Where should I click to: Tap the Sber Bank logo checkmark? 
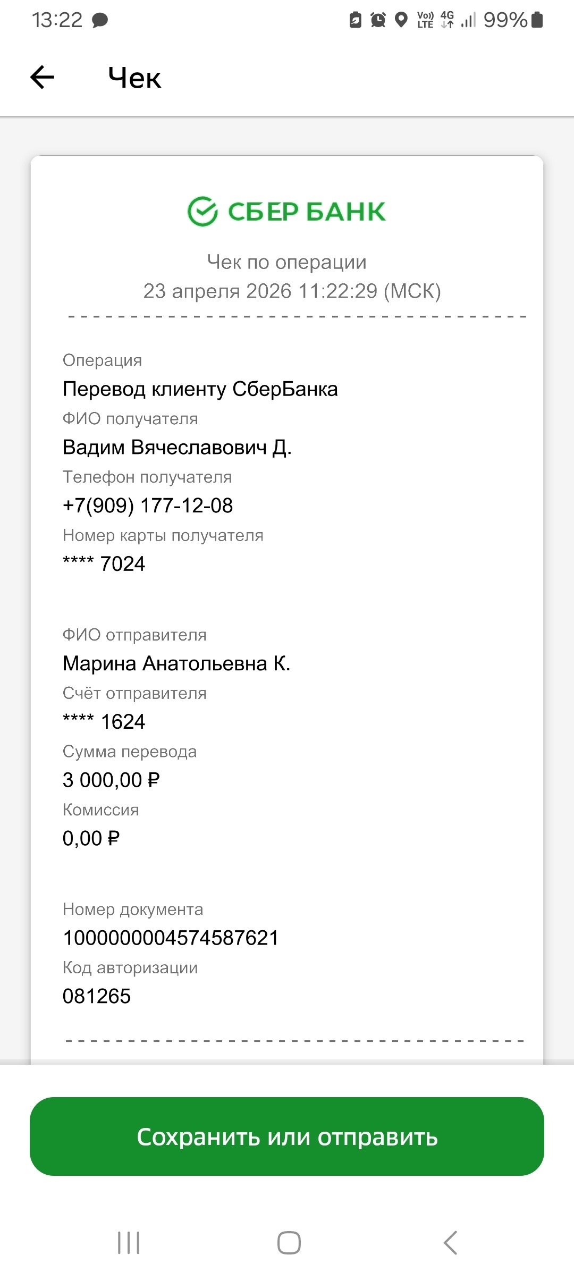[202, 212]
